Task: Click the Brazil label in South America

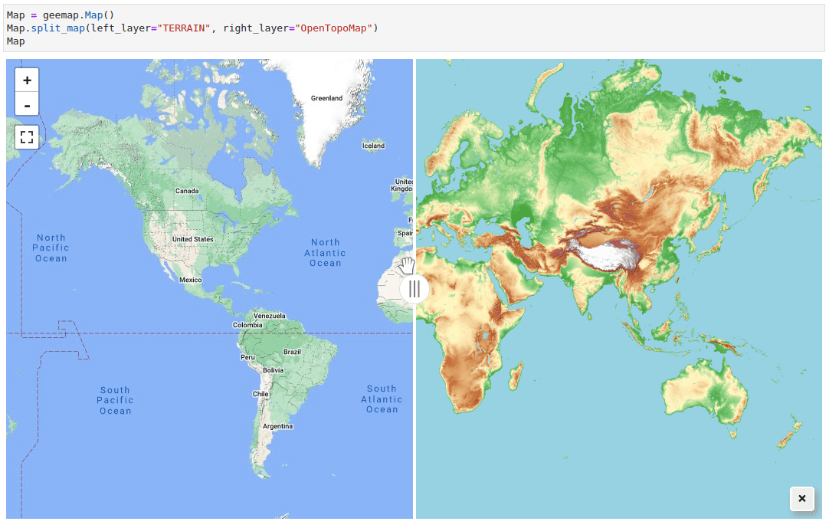Action: (x=293, y=353)
